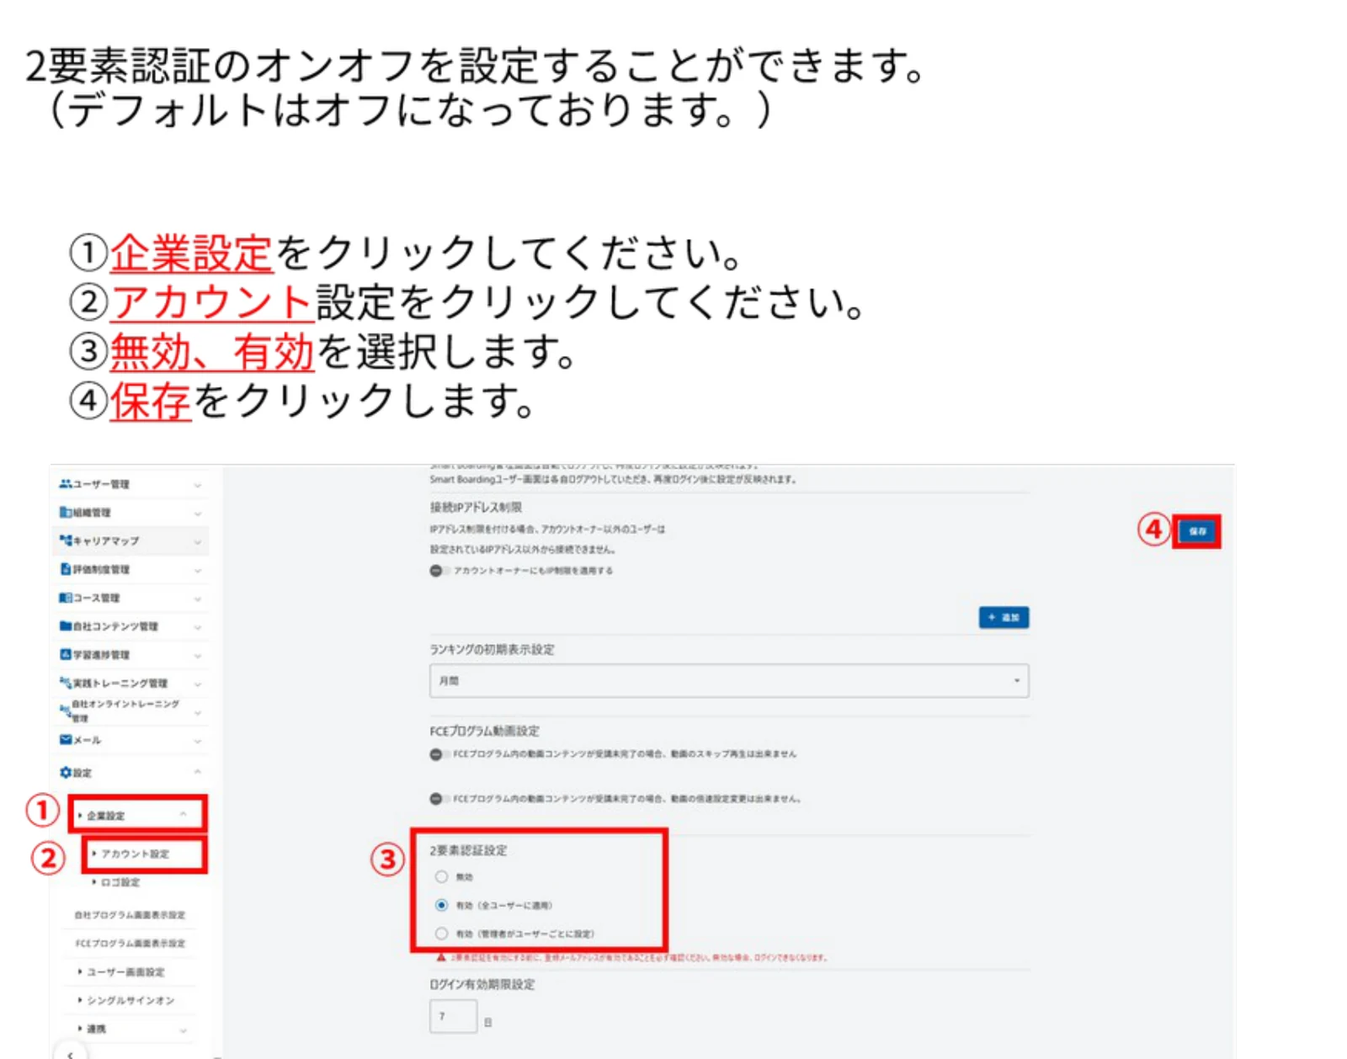
Task: Click the 自社コンテンツ管理 folder icon
Action: (x=66, y=625)
